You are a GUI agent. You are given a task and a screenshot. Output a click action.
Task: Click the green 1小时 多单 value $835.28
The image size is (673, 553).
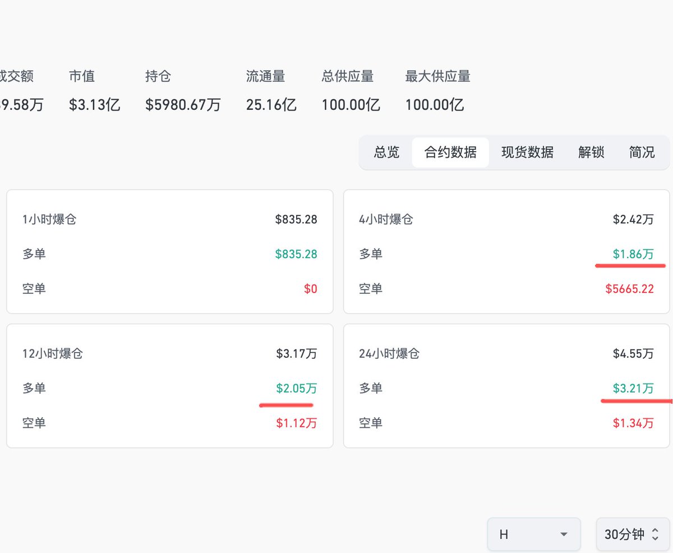[x=296, y=254]
